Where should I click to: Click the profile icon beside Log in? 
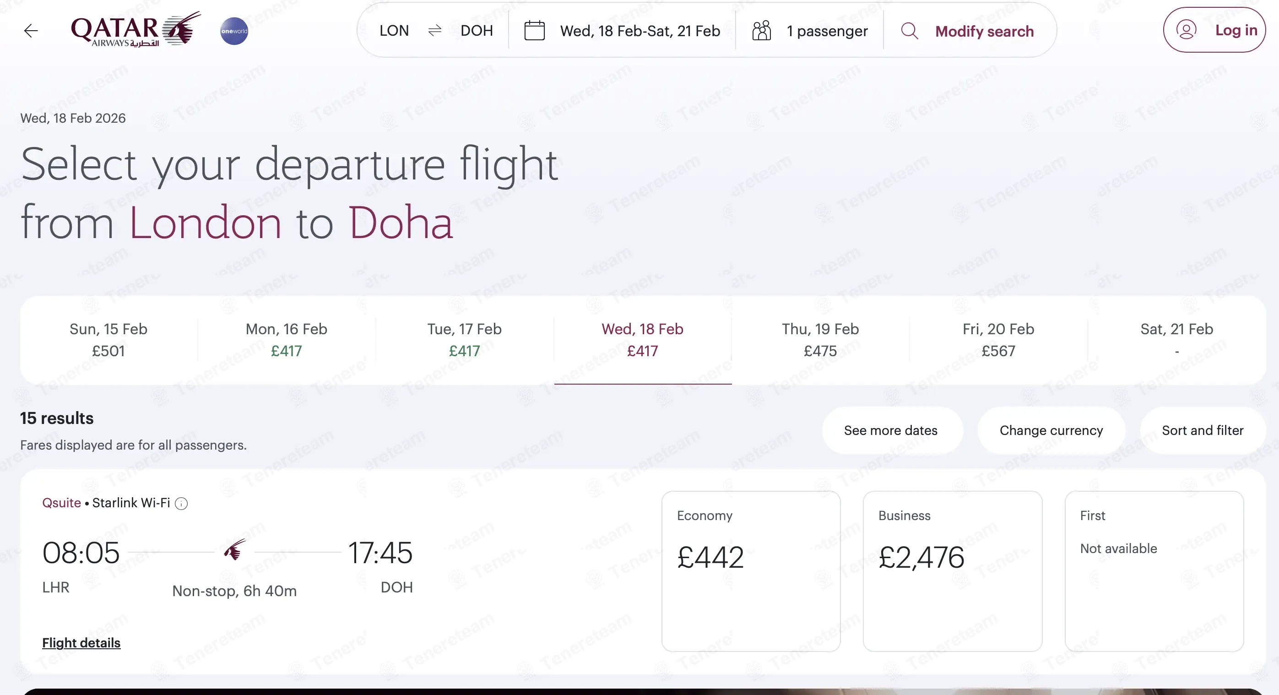(x=1186, y=30)
